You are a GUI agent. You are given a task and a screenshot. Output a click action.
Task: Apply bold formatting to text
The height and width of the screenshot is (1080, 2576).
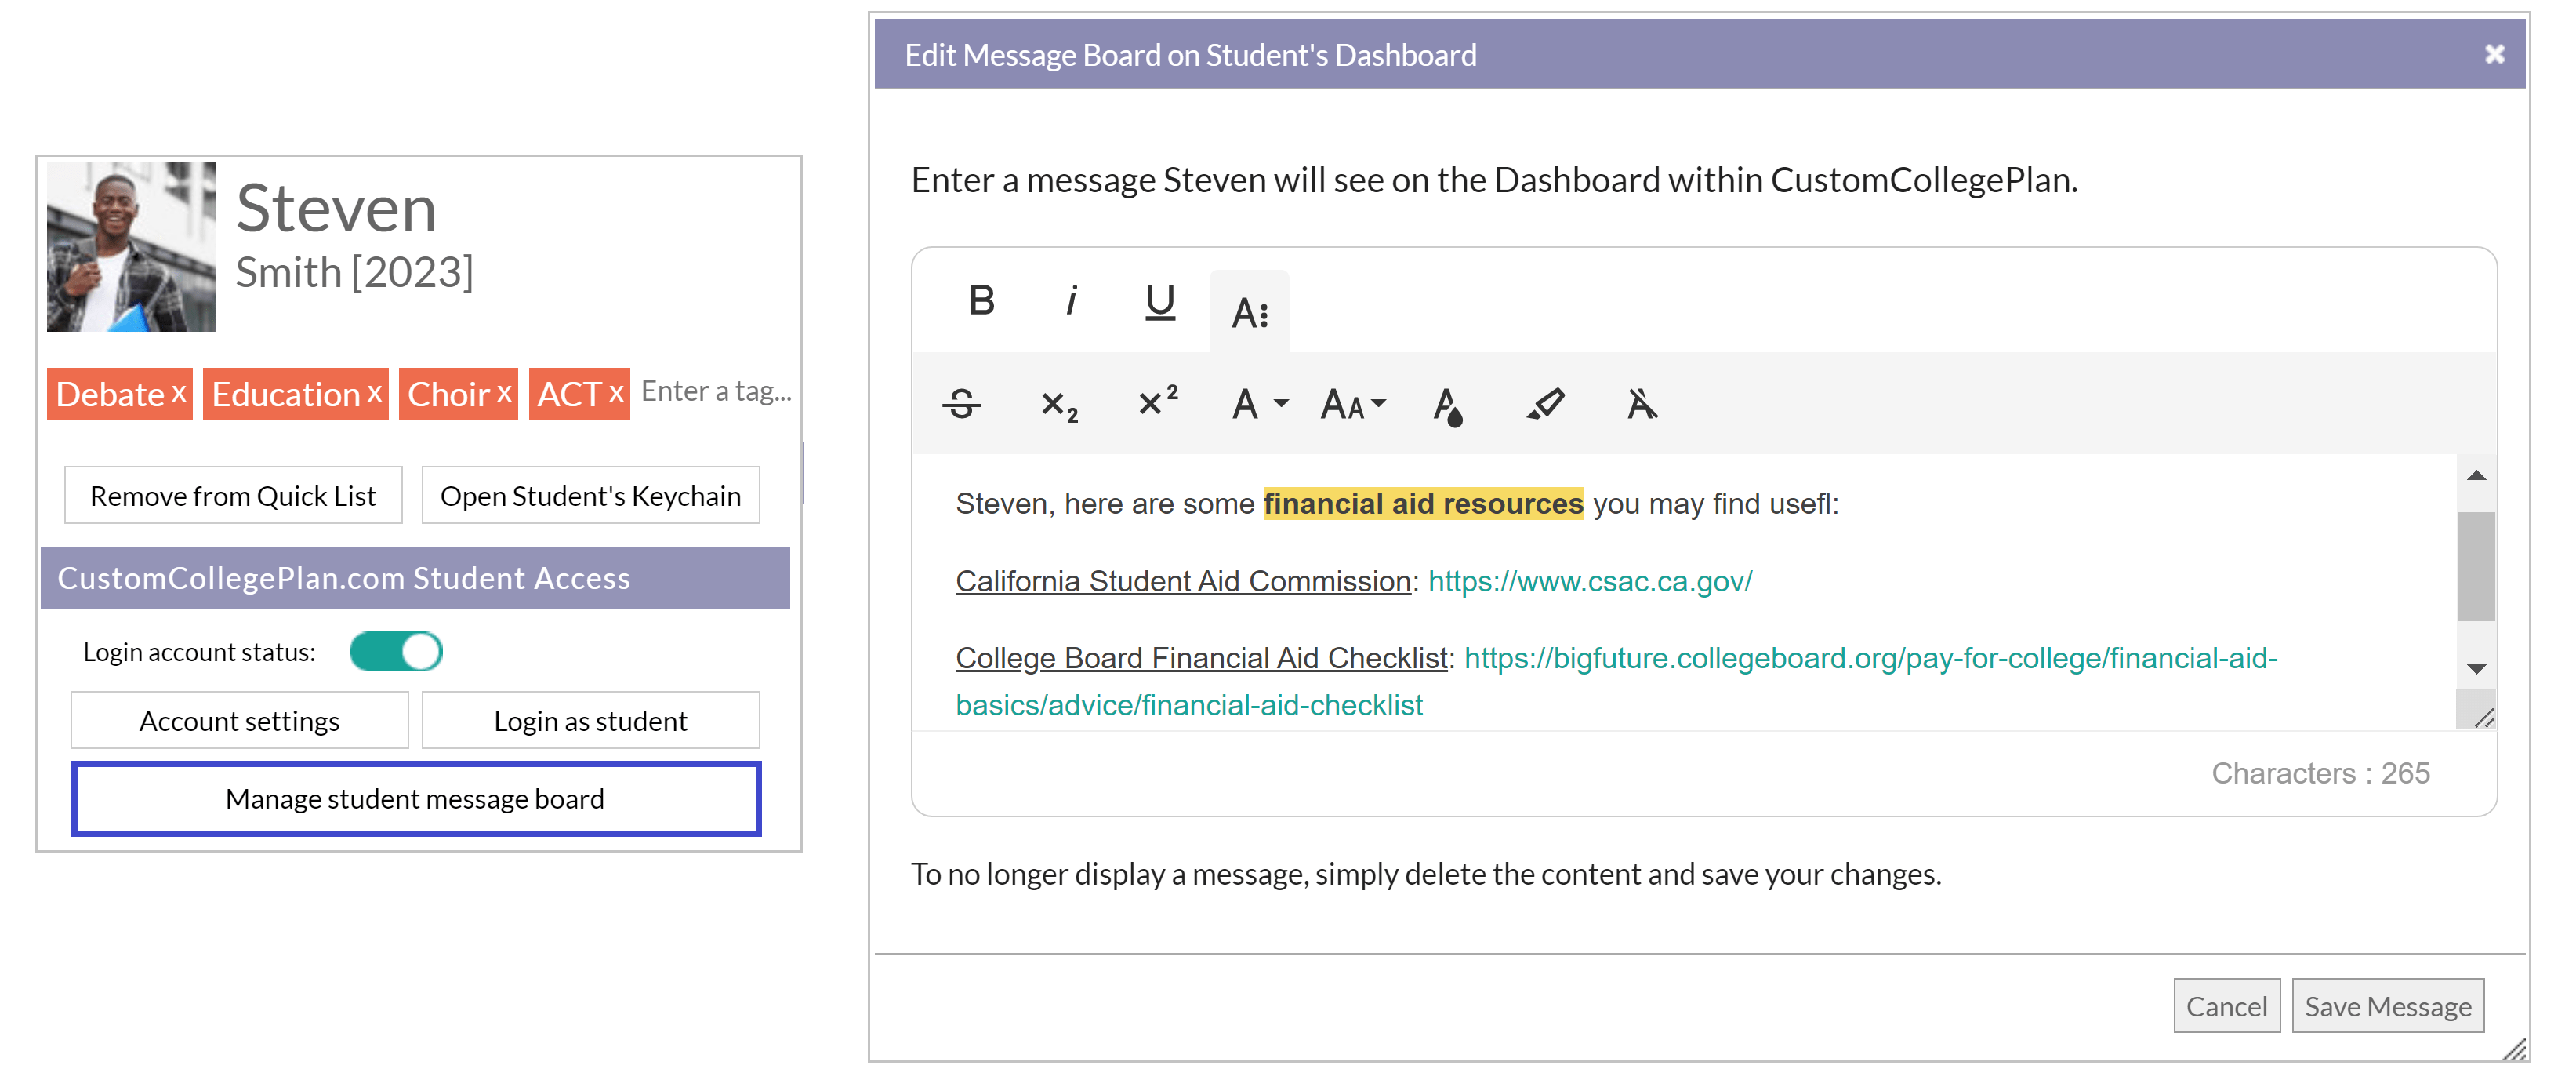[982, 300]
